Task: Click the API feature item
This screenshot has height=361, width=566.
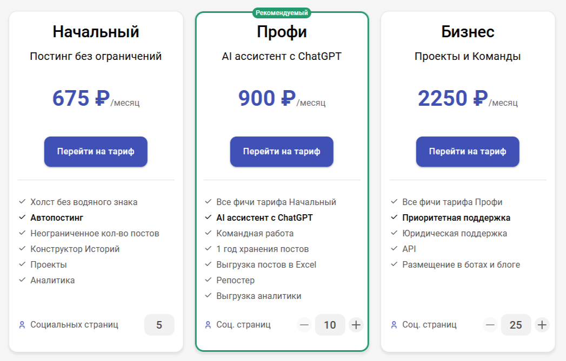Action: tap(409, 249)
